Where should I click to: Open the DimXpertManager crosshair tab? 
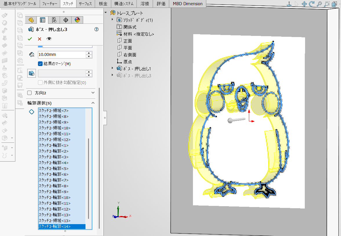point(66,20)
